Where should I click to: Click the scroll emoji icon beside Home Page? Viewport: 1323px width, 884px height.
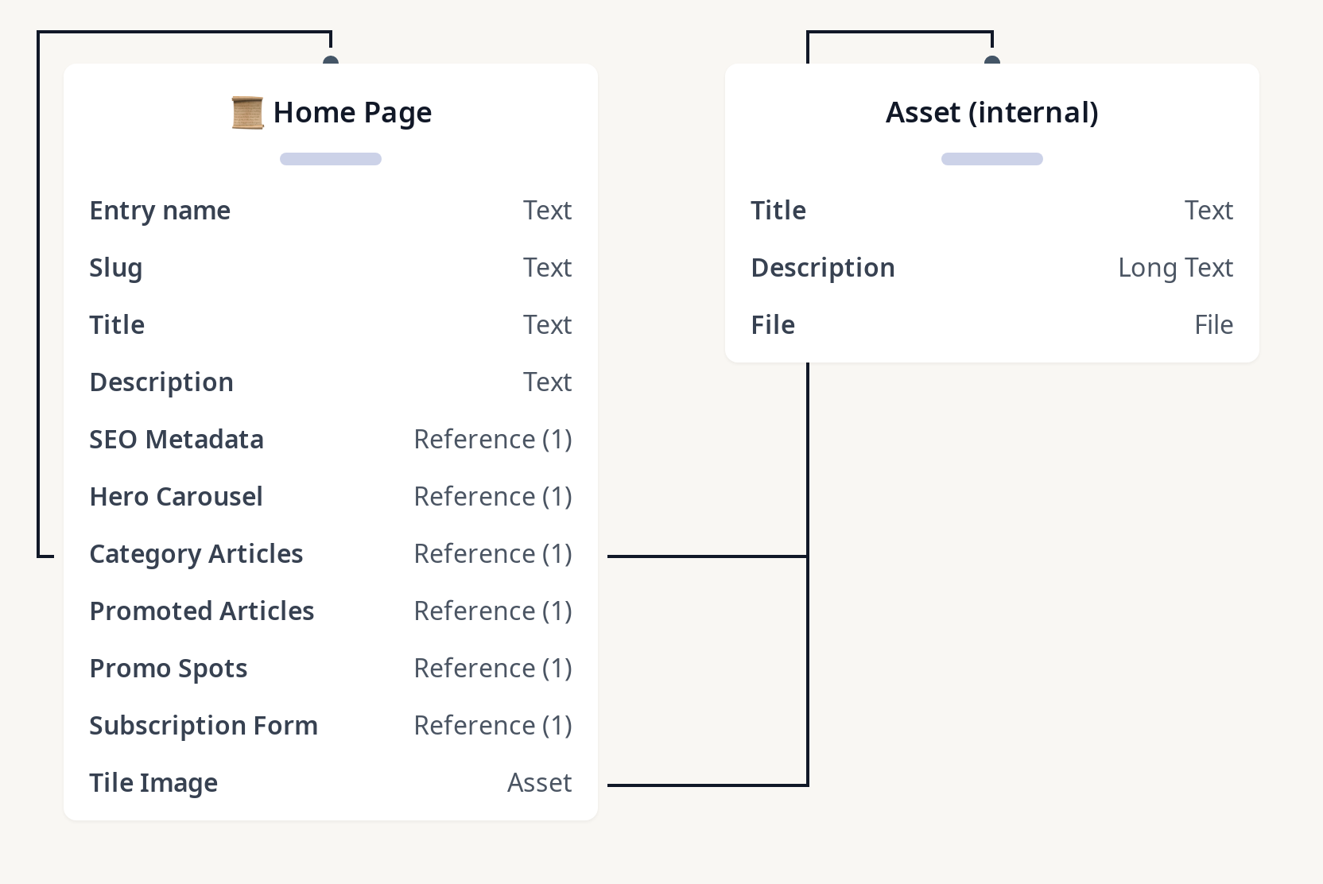[247, 113]
